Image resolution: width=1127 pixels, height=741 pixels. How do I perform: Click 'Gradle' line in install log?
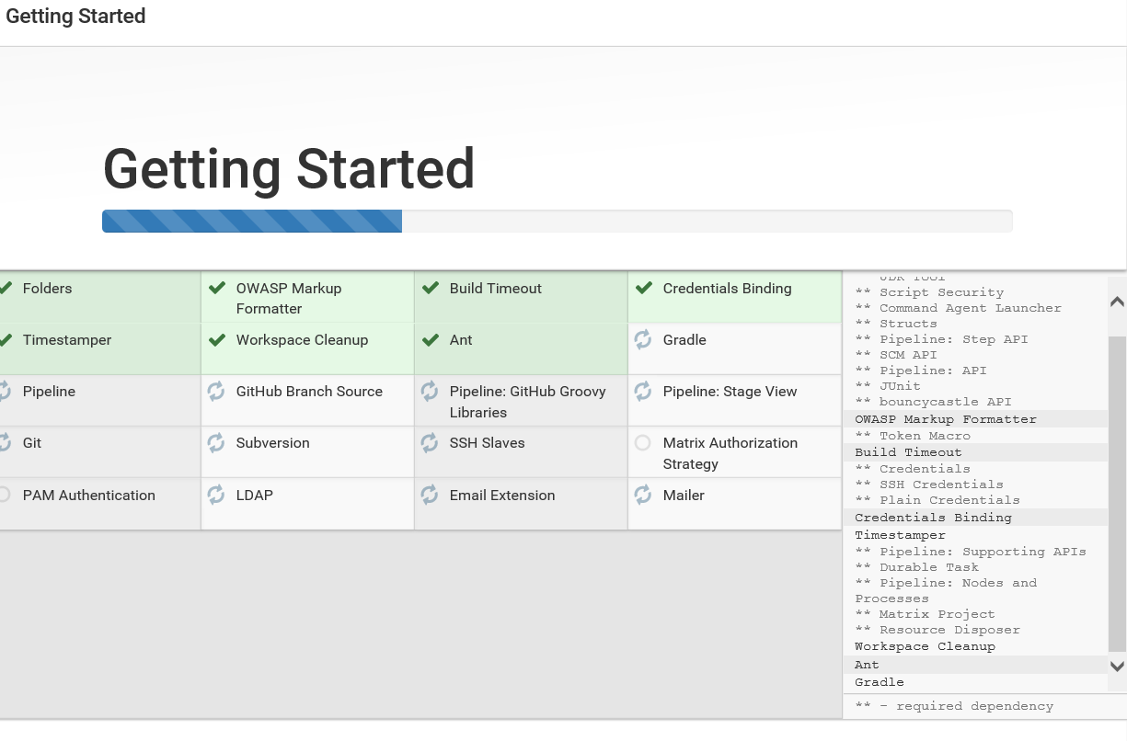[x=880, y=682]
